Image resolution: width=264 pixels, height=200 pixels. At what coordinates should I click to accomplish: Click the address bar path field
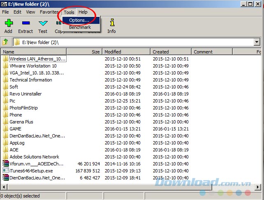click(132, 42)
